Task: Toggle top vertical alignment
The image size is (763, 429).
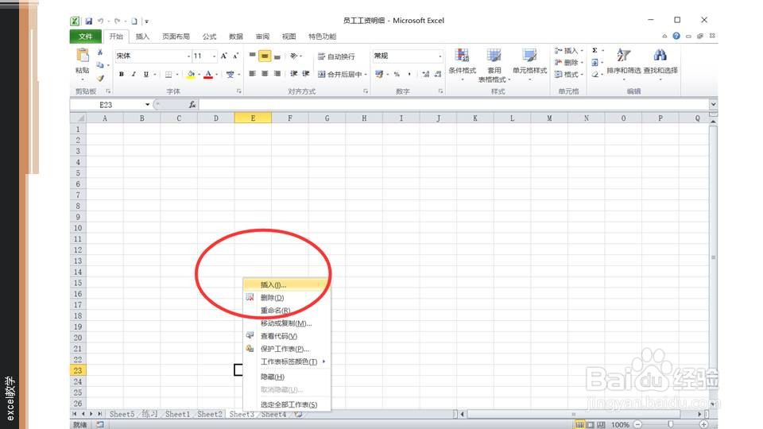Action: click(252, 56)
